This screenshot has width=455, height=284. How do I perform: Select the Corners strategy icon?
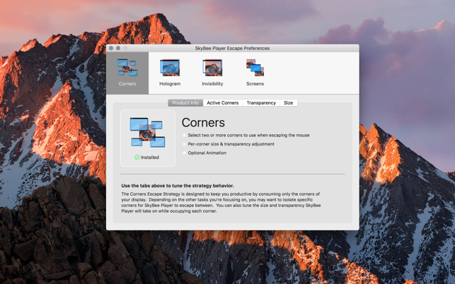coord(127,73)
